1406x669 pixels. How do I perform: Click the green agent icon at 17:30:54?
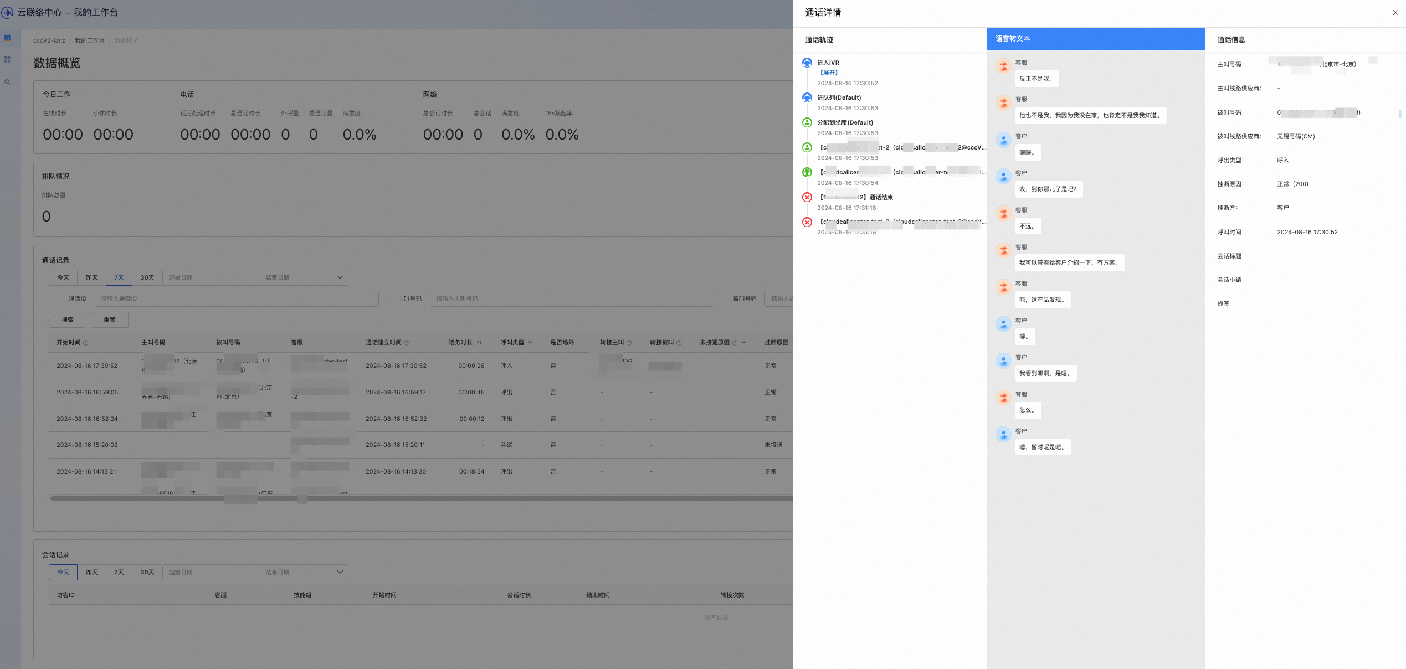807,172
